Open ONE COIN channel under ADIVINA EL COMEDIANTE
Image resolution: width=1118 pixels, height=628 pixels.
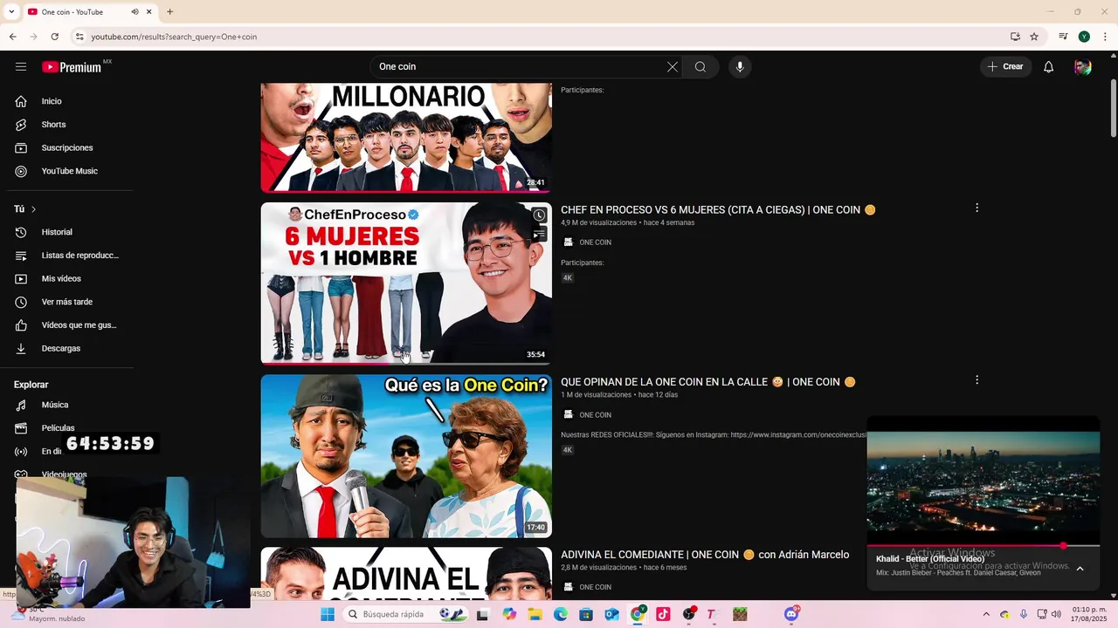[x=595, y=587]
